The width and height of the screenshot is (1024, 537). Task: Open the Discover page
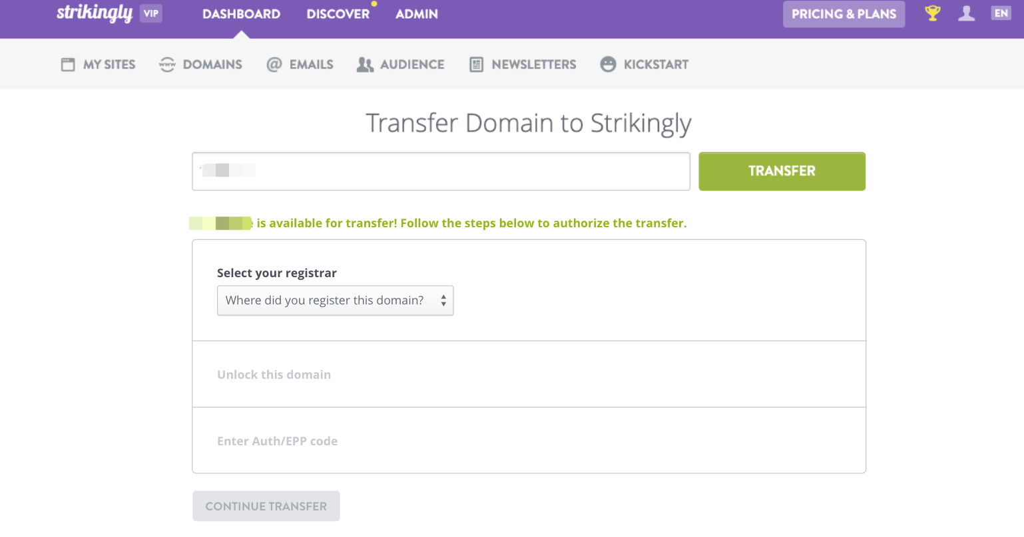tap(338, 13)
